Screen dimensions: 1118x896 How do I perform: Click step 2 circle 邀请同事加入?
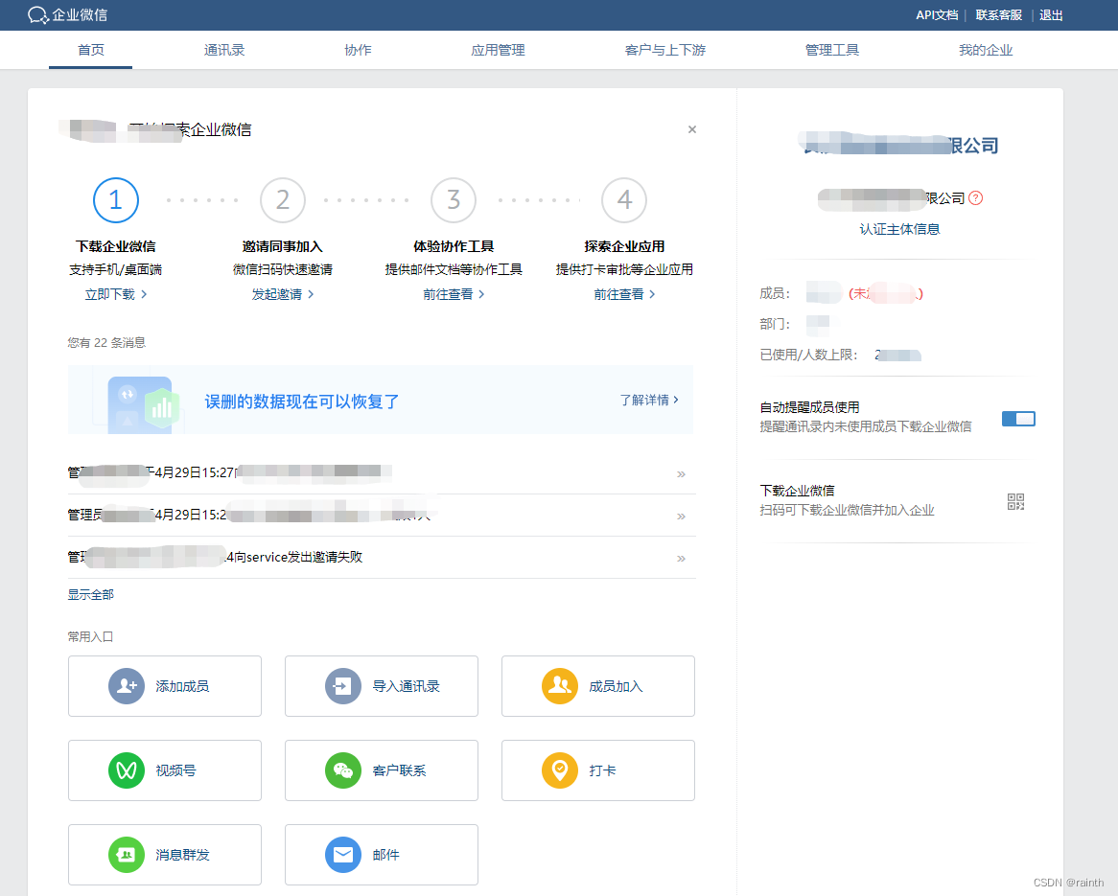click(282, 200)
